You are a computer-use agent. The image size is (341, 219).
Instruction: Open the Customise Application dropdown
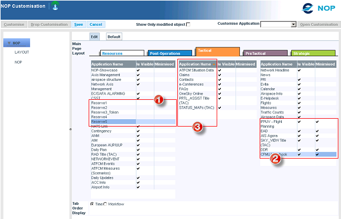(x=294, y=24)
